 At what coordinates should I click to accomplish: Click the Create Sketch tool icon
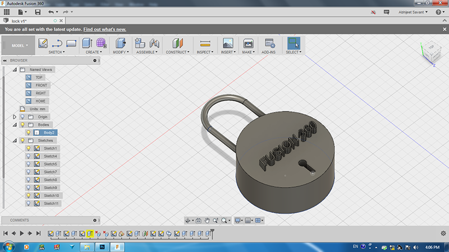tap(43, 43)
